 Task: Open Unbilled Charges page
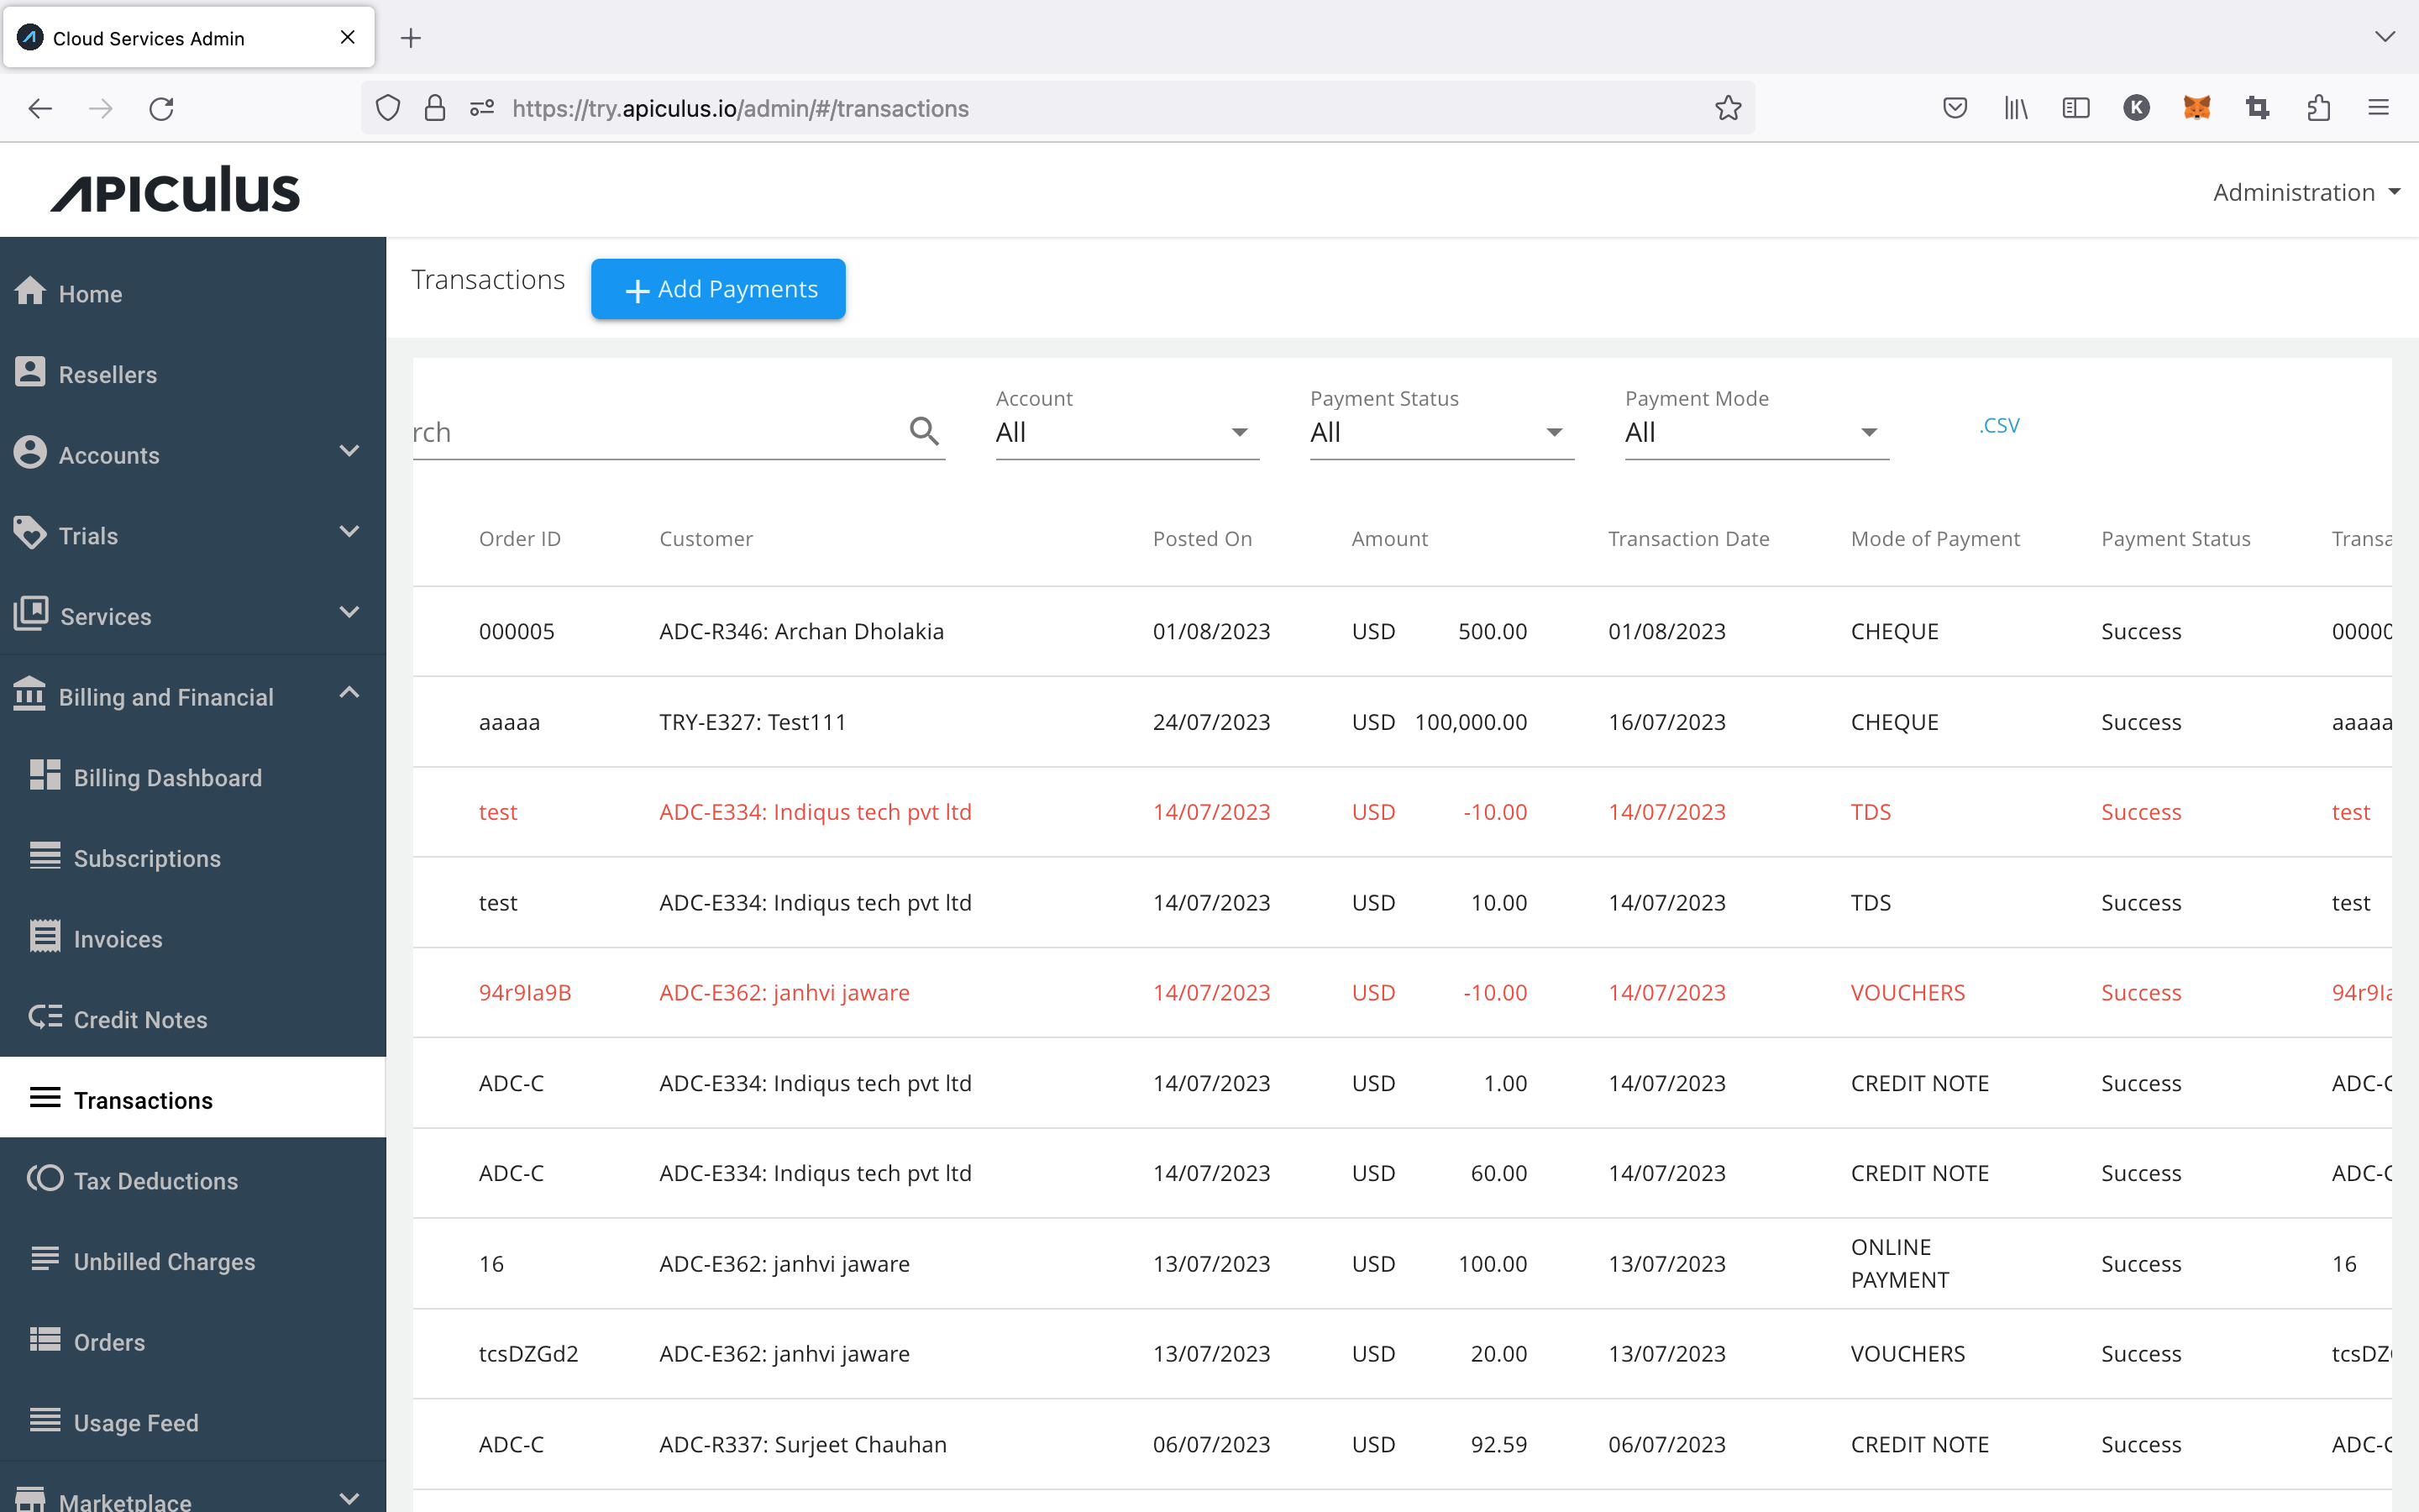[x=164, y=1261]
